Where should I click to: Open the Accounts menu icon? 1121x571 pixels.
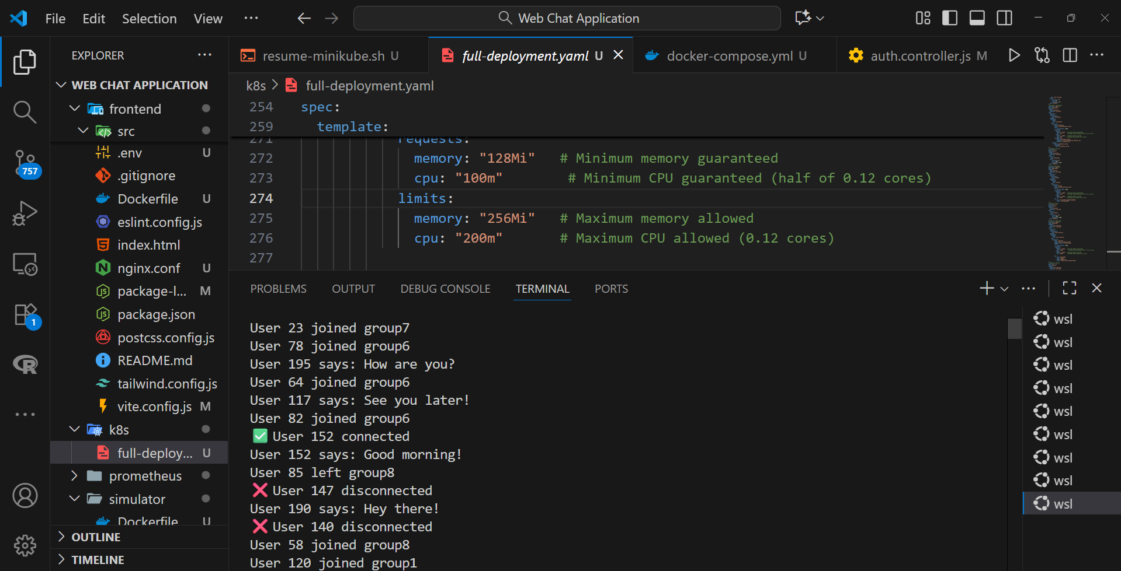coord(25,496)
